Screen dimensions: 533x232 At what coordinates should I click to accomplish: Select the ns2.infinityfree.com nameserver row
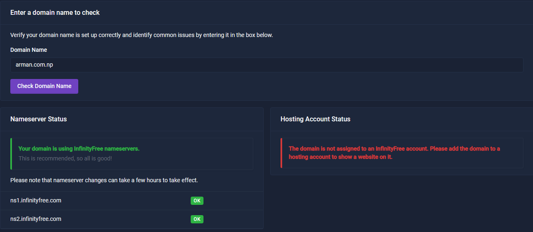pos(132,219)
